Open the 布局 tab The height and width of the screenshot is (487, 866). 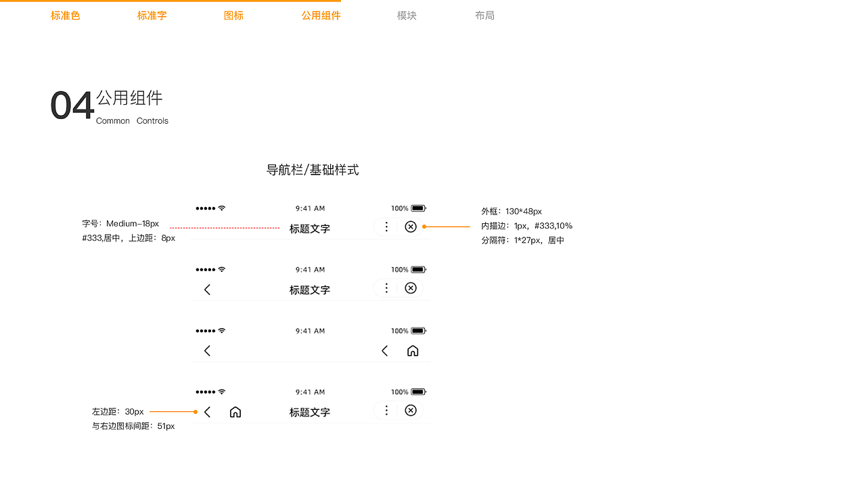(484, 15)
